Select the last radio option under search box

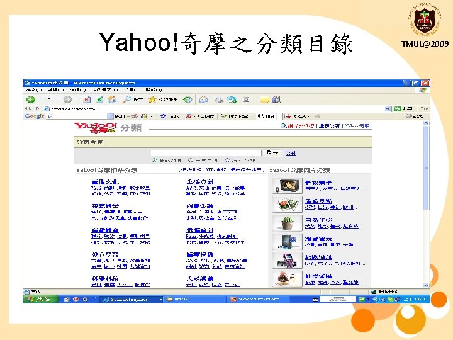(227, 160)
